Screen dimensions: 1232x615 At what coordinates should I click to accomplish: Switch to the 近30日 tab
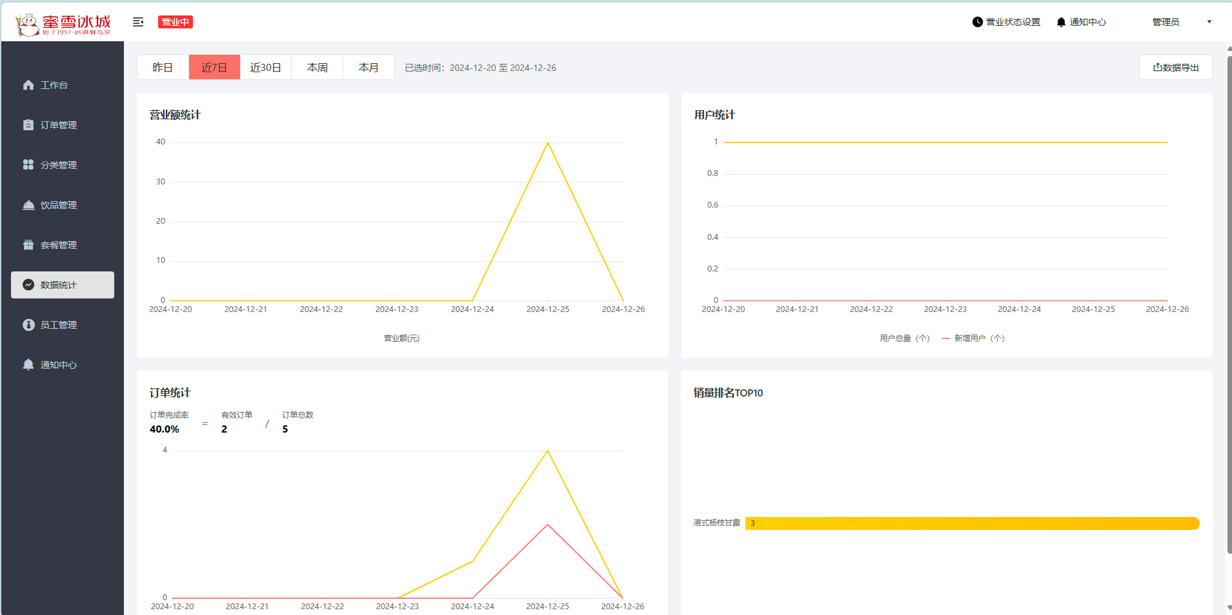coord(265,68)
